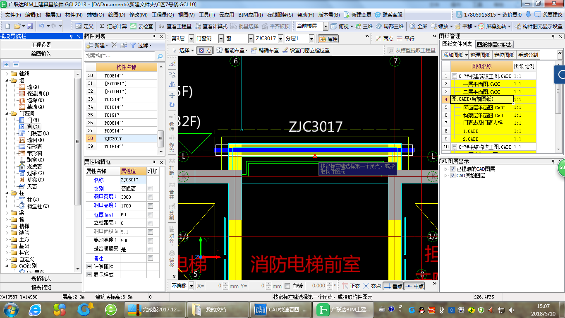Click the New file icon in toolbar
The image size is (565, 318).
pos(8,26)
